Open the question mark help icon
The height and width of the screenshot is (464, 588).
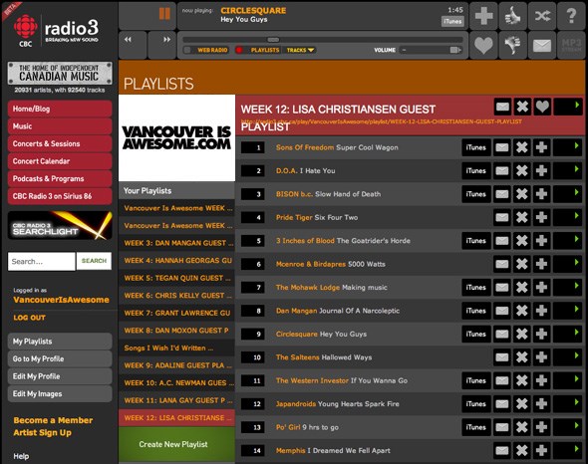[x=571, y=16]
